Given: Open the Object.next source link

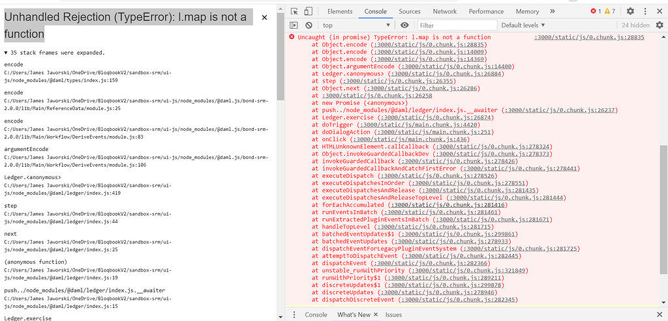Looking at the screenshot, I should point(422,89).
